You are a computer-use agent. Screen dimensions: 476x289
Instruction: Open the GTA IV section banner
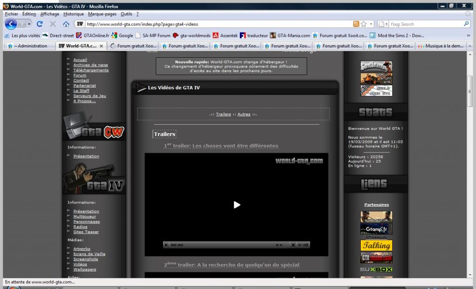coord(94,179)
